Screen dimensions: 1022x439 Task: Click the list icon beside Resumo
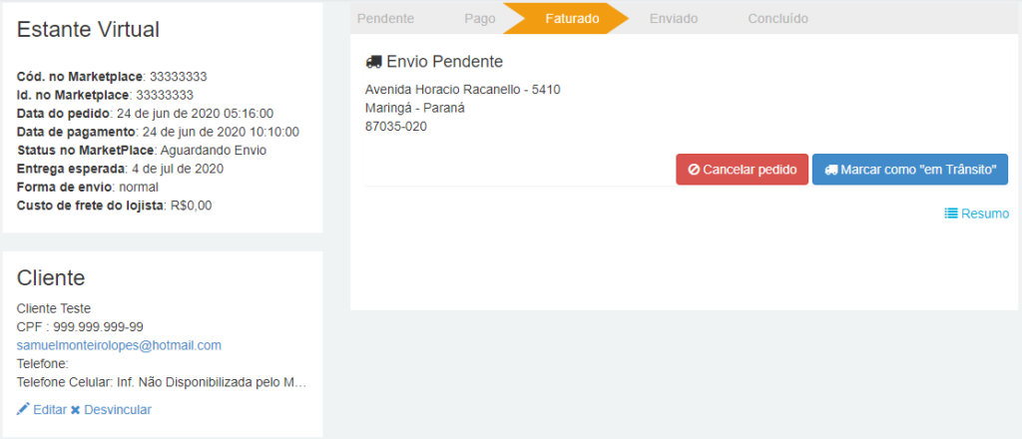pyautogui.click(x=951, y=213)
